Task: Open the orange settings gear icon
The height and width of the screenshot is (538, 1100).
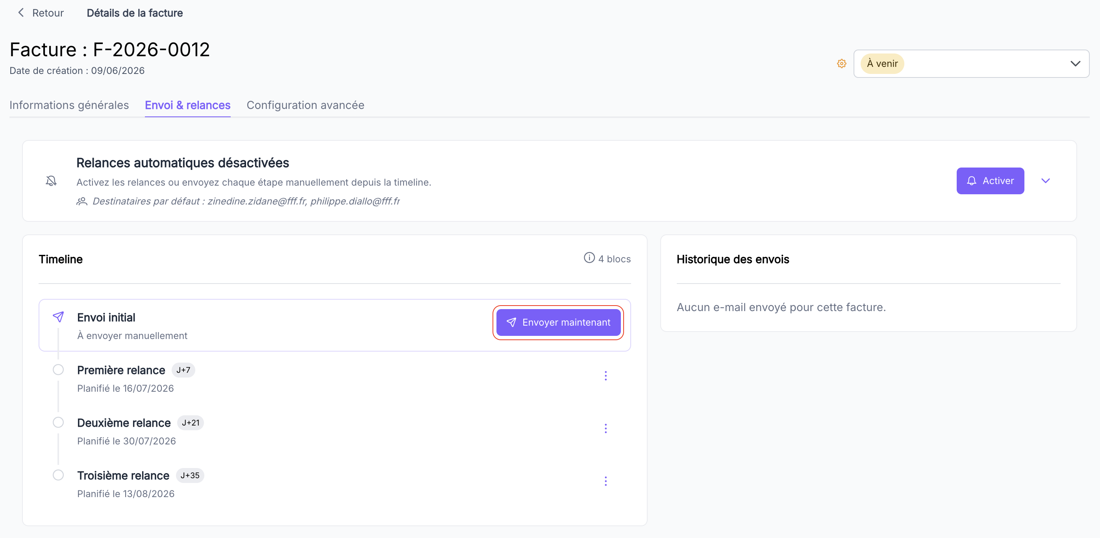Action: pos(841,64)
